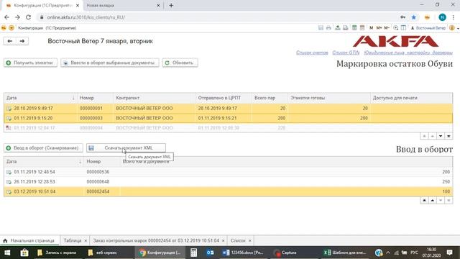Select lower row 000000648
This screenshot has height=259, width=460.
[x=229, y=182]
